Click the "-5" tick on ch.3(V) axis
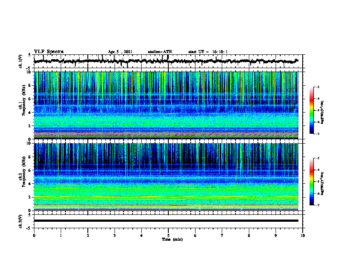Image resolution: width=341 pixels, height=264 pixels. click(29, 228)
